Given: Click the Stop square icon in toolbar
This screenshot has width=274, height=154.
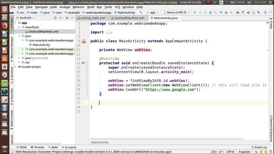Looking at the screenshot, I should [x=231, y=12].
